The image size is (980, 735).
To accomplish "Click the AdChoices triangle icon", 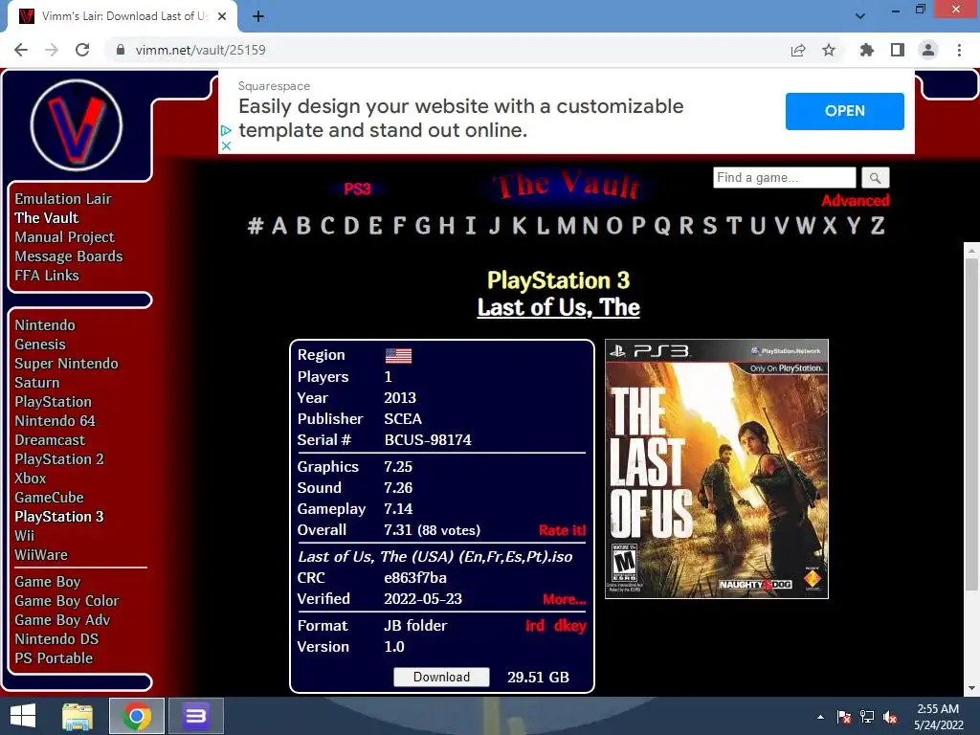I will 226,130.
